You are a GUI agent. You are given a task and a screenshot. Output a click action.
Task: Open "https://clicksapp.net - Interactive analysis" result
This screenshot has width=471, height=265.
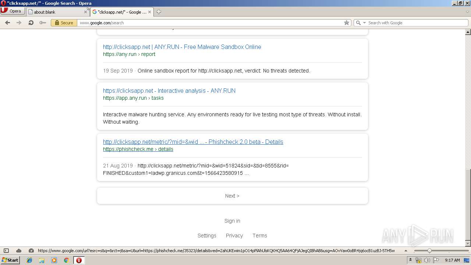[x=169, y=91]
